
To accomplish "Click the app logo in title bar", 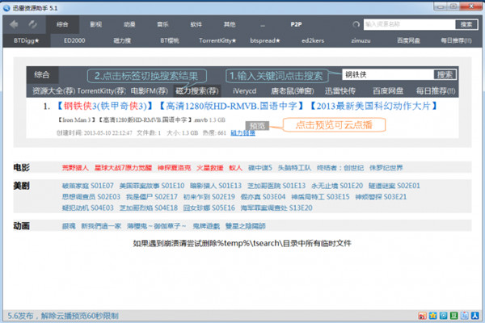I will tap(6, 8).
